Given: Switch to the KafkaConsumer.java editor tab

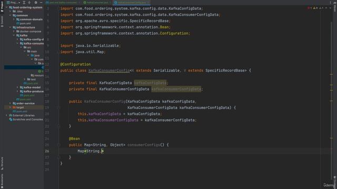Looking at the screenshot, I should click(97, 3).
